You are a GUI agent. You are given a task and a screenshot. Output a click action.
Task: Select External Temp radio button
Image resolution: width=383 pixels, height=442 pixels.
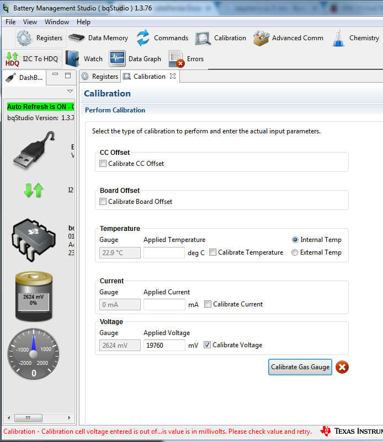(295, 252)
